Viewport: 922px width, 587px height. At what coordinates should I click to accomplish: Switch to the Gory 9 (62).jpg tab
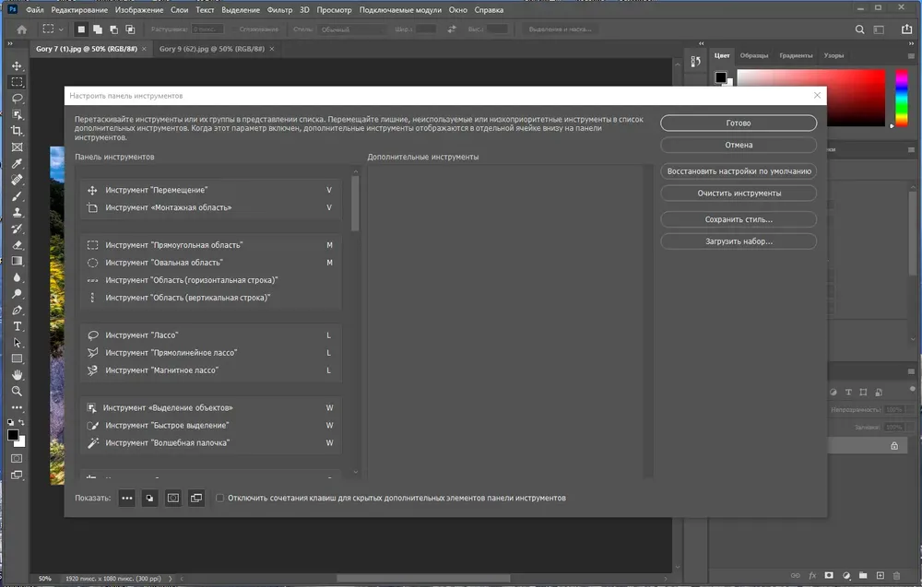point(212,49)
